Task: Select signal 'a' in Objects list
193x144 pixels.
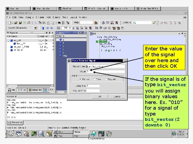Action: pos(71,40)
